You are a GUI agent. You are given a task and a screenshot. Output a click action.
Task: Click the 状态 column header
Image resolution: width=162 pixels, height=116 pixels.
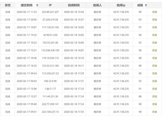(8, 5)
